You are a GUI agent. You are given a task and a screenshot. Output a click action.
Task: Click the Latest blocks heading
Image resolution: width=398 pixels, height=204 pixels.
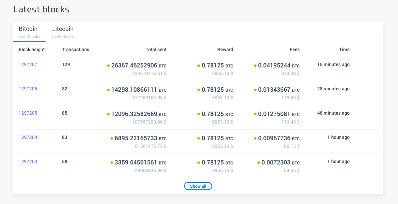point(41,9)
